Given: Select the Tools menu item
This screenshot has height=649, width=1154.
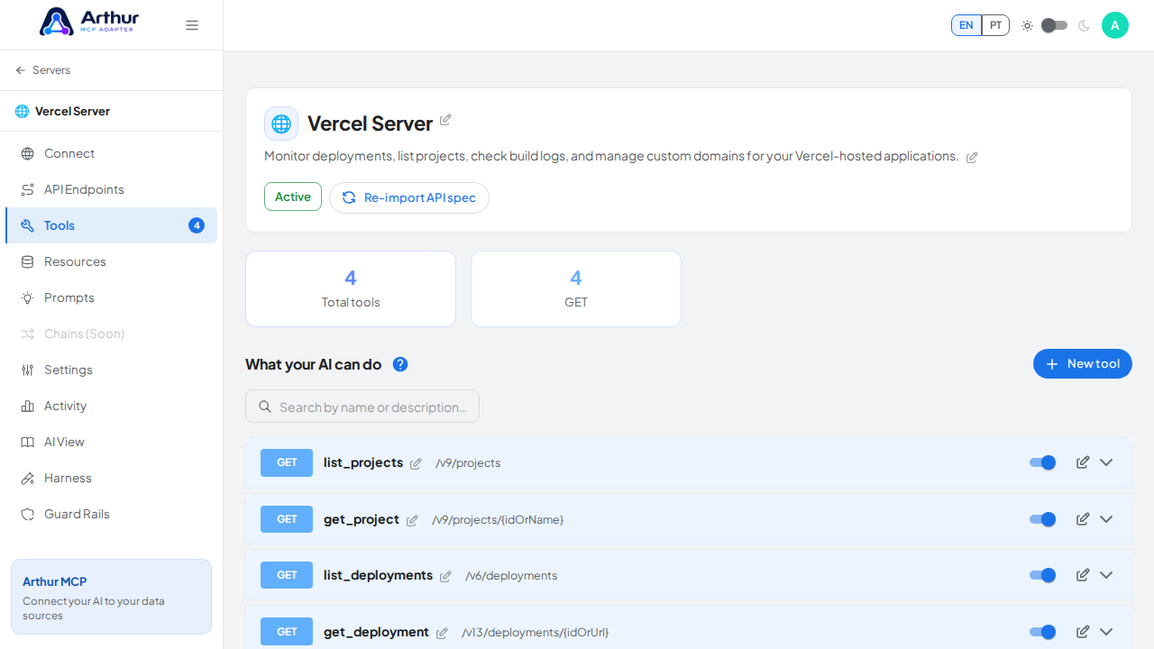Looking at the screenshot, I should pyautogui.click(x=112, y=225).
